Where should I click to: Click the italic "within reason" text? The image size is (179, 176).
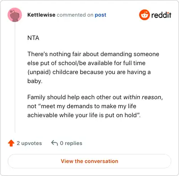[x=142, y=97]
